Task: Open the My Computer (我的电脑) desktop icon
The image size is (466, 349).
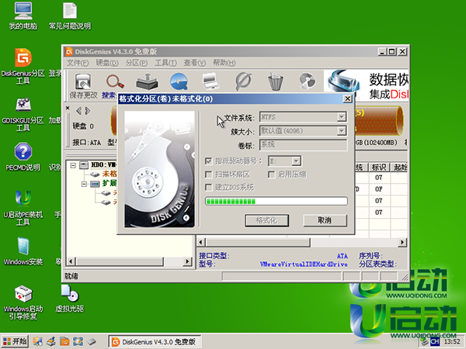Action: (x=23, y=16)
